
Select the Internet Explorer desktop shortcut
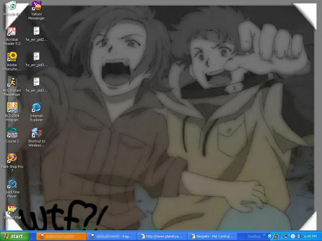(36, 112)
